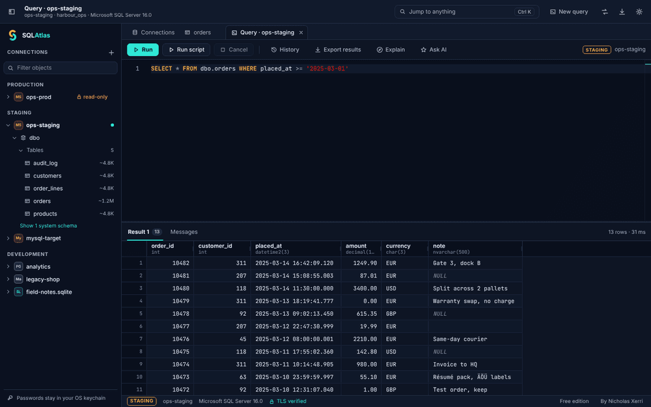The width and height of the screenshot is (651, 407).
Task: Add a new connection with plus icon
Action: coord(111,52)
